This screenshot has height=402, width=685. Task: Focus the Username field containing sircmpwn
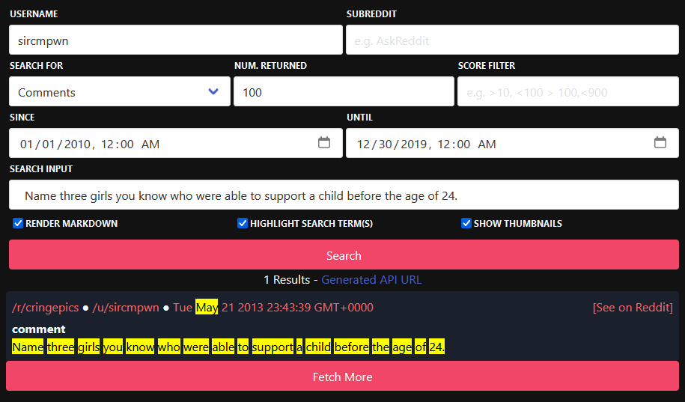point(176,40)
